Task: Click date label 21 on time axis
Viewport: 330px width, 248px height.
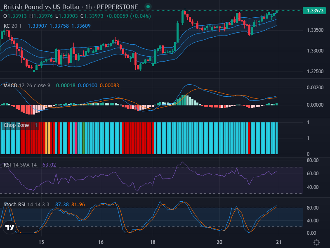Action: coord(279,242)
